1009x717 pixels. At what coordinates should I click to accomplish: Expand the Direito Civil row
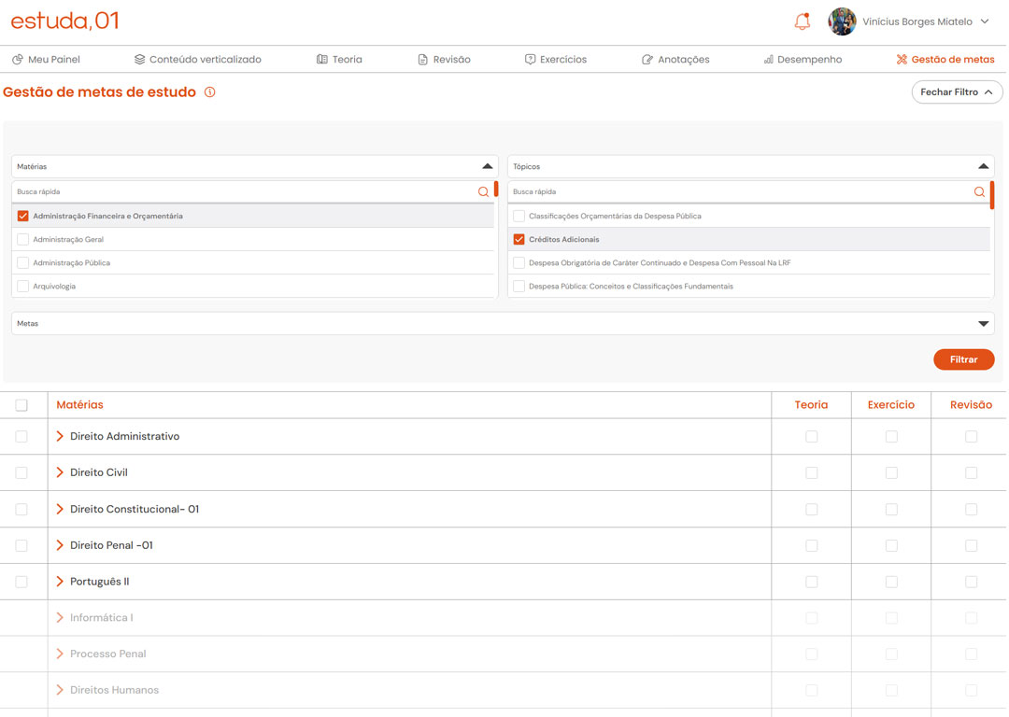tap(60, 472)
